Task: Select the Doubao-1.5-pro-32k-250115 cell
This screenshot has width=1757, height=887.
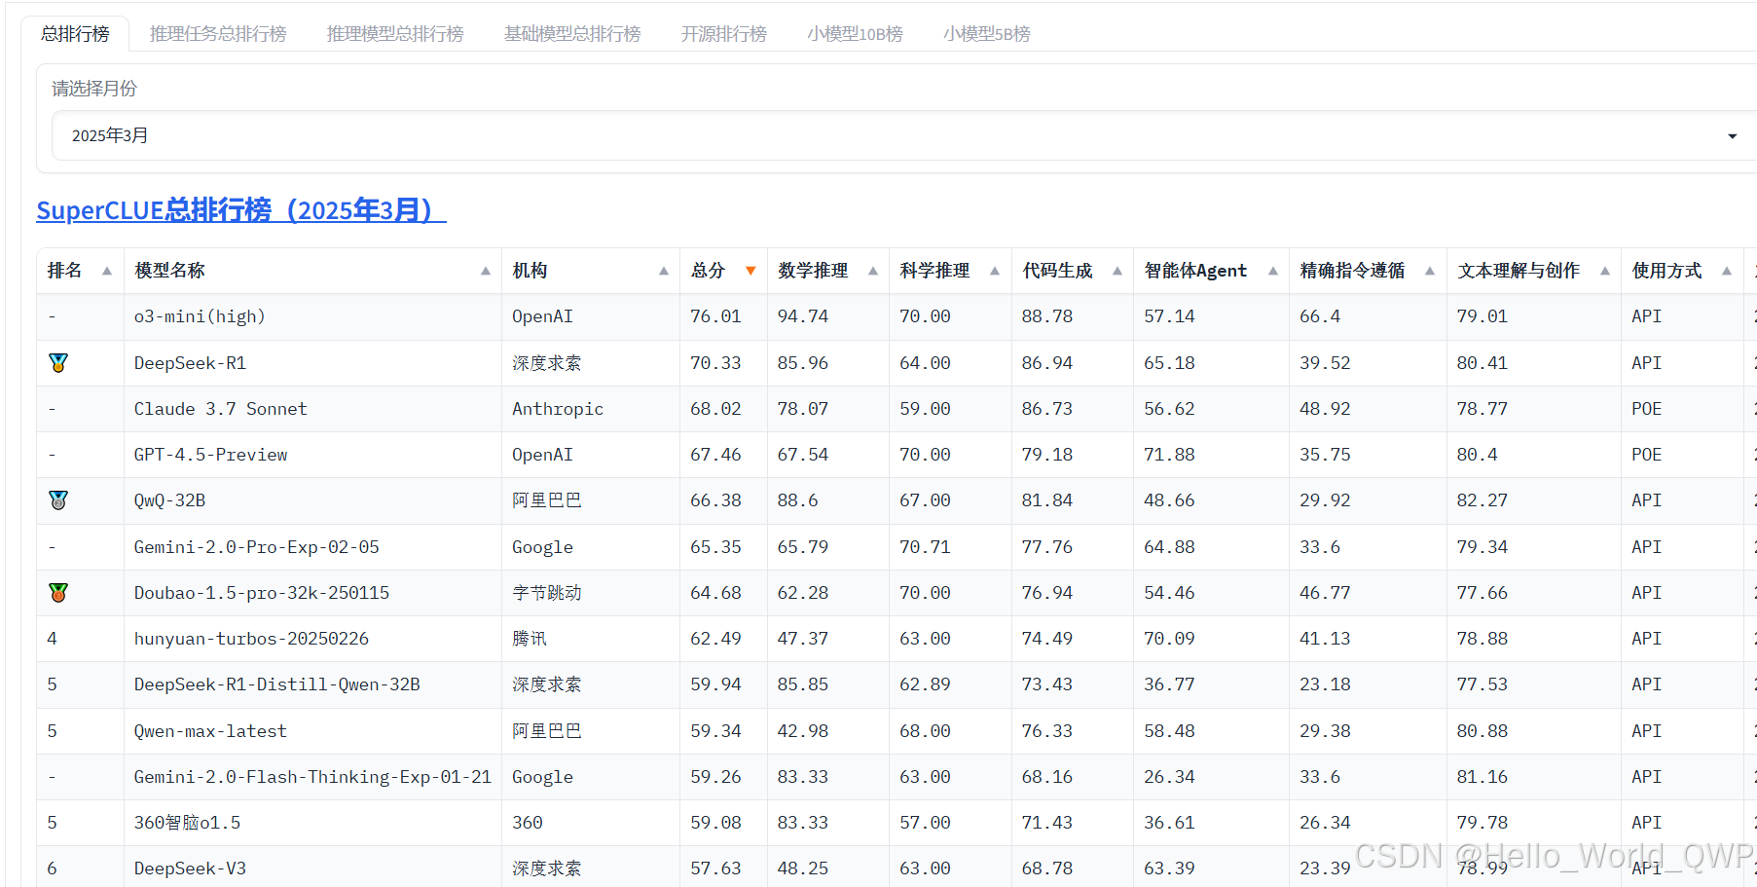Action: (x=312, y=593)
